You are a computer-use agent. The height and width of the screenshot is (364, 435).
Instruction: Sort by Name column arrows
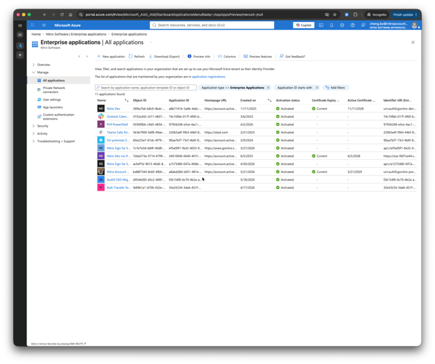point(127,101)
